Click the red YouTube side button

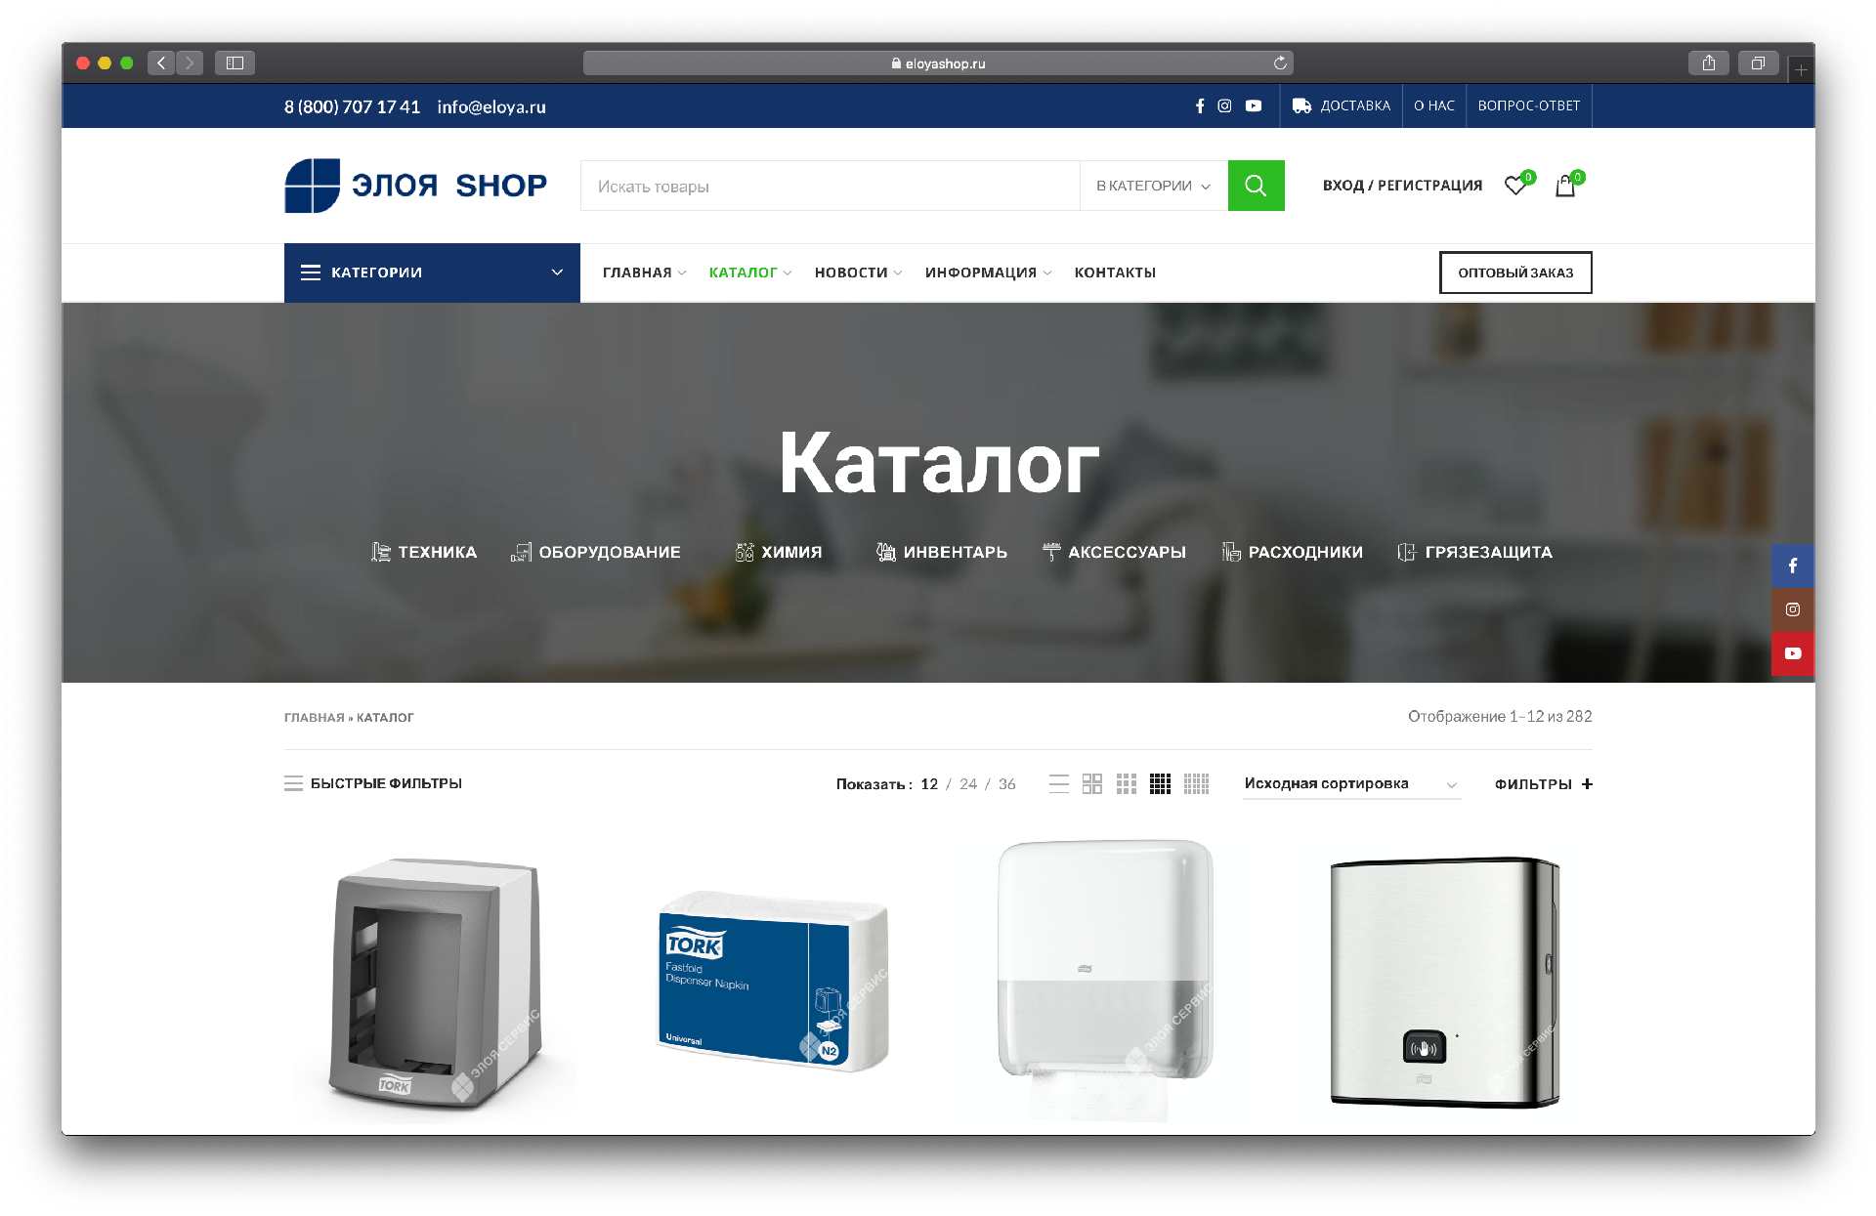click(1793, 653)
